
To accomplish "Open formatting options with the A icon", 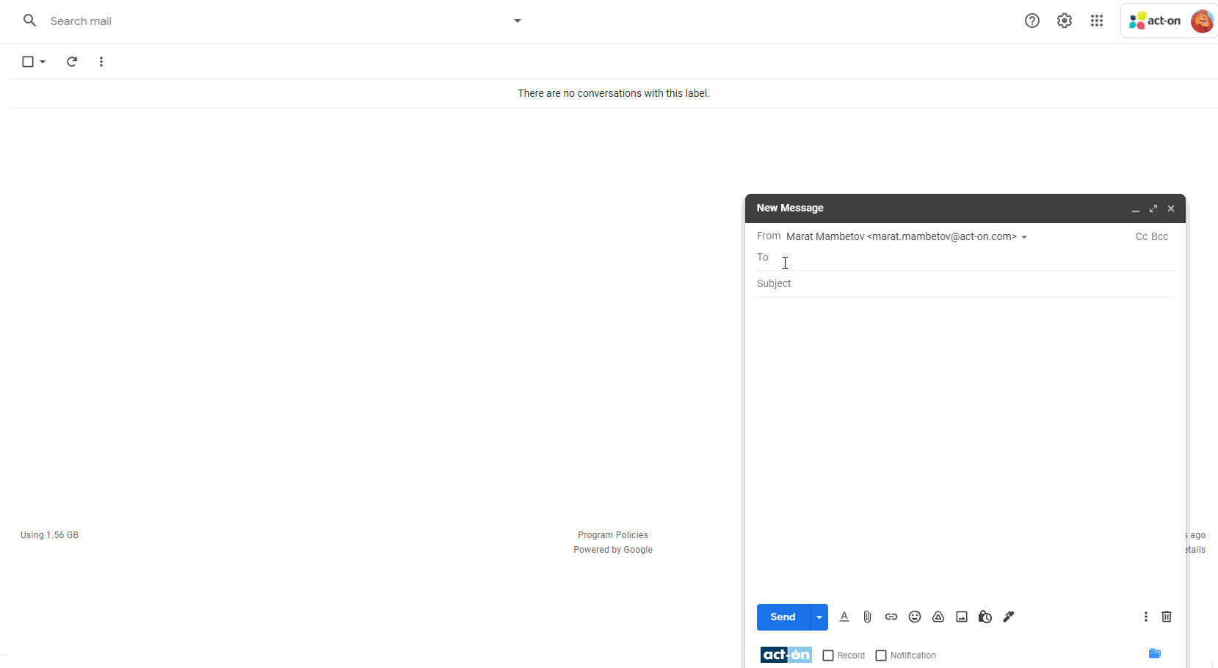I will pos(844,617).
